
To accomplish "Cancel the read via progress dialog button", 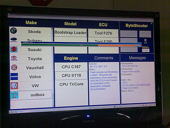I will [138, 45].
